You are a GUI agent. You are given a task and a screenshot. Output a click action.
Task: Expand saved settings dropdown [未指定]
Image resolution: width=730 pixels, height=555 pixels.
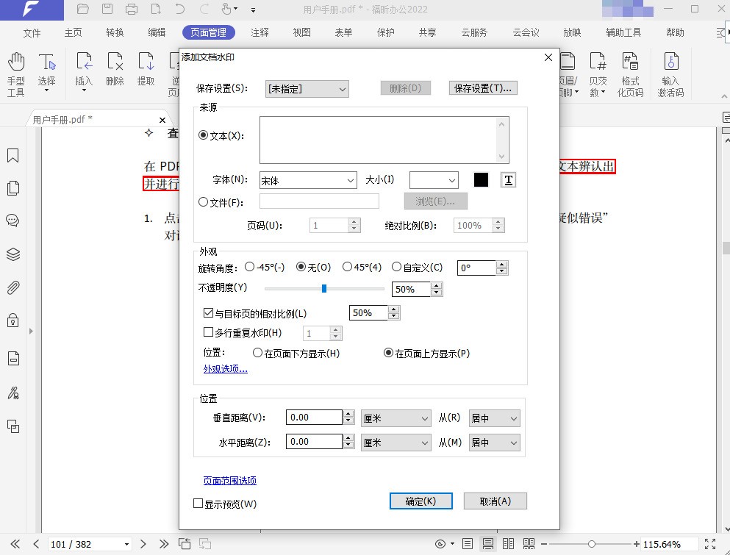point(307,89)
